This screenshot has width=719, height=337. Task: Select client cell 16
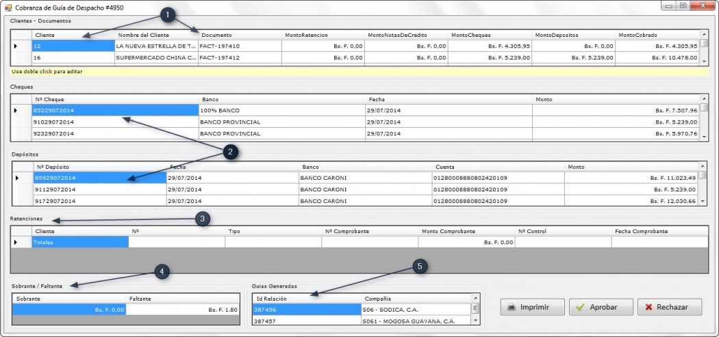73,57
